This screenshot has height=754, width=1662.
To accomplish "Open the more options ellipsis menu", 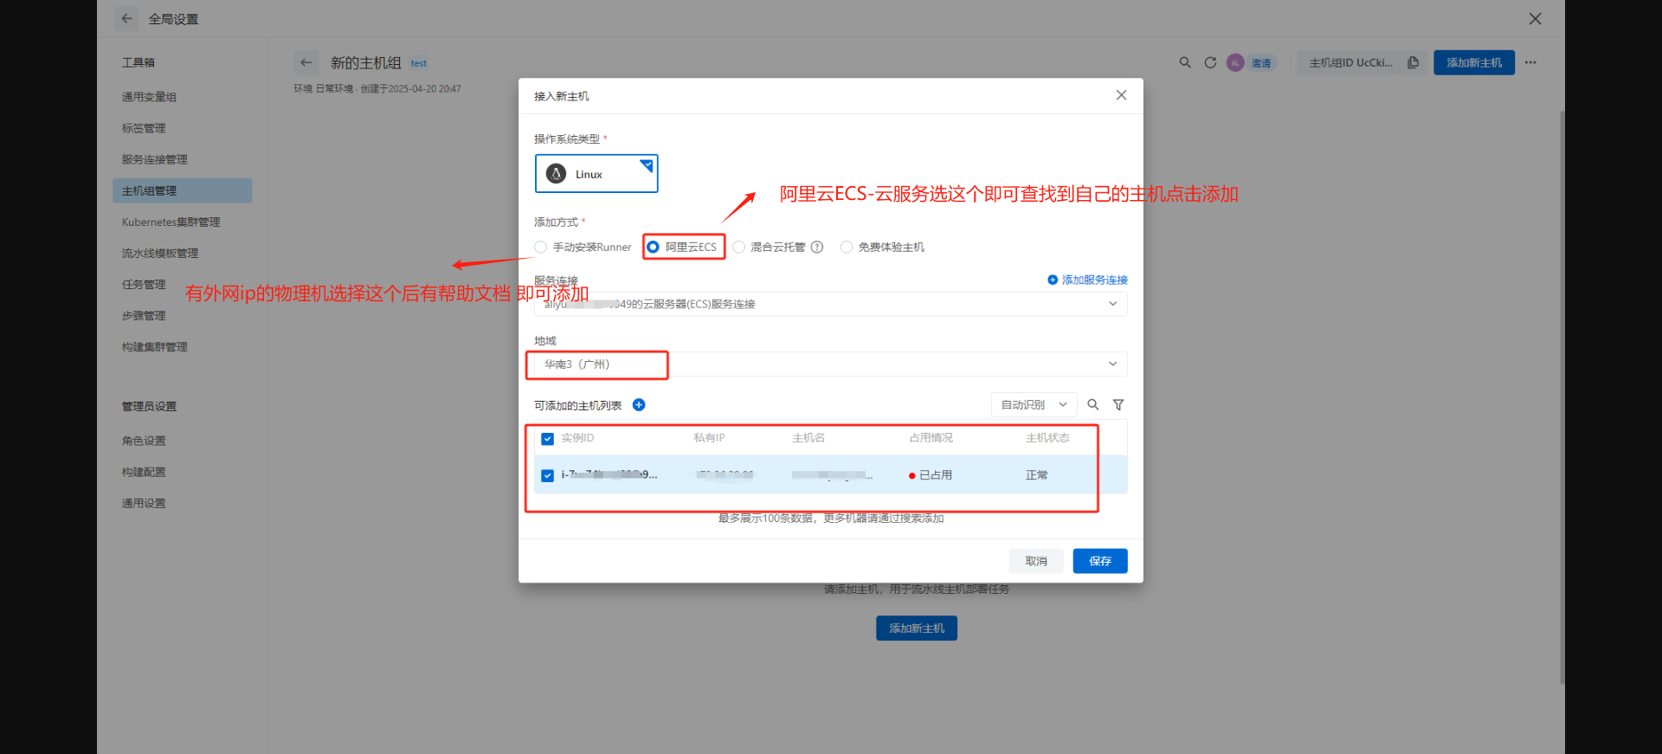I will click(x=1530, y=62).
